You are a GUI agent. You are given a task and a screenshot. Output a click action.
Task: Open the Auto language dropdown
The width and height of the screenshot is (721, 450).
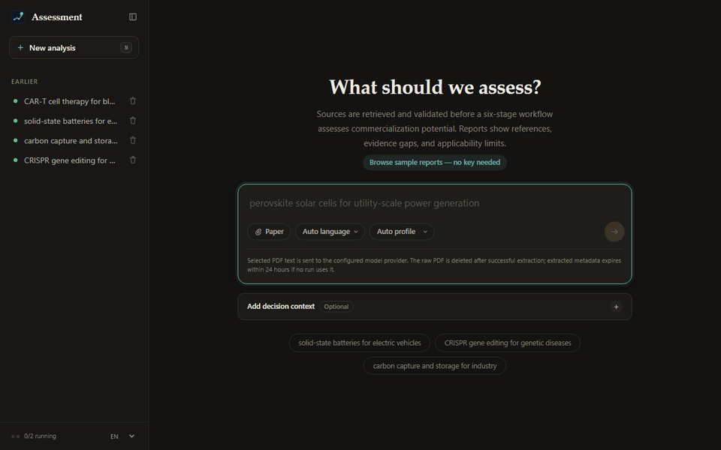330,232
